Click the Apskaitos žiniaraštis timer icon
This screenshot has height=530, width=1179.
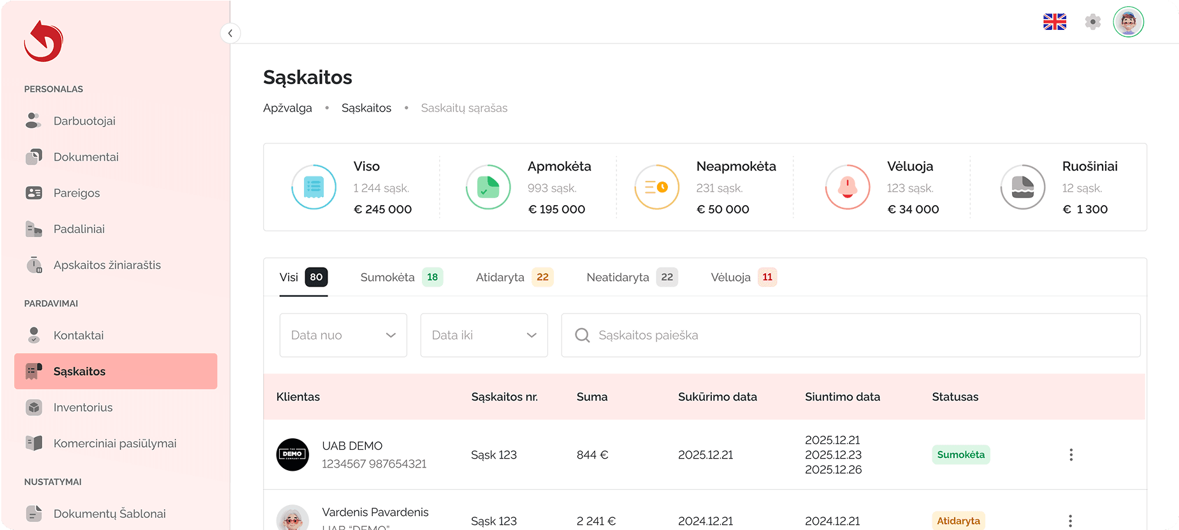coord(34,265)
